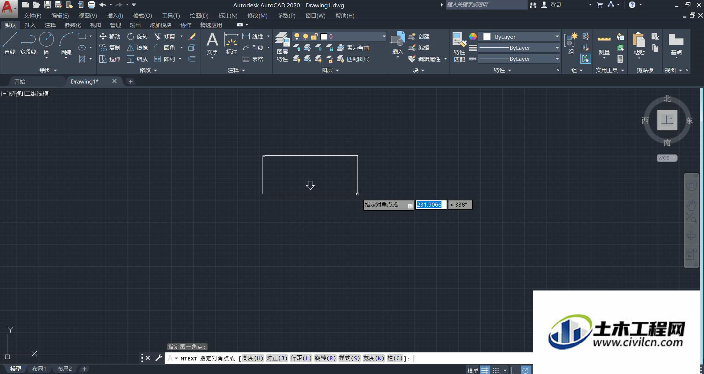704x374 pixels.
Task: Click the Fillet (圆角) tool
Action: tap(165, 48)
